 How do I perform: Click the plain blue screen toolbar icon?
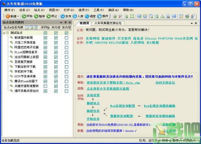174,16
